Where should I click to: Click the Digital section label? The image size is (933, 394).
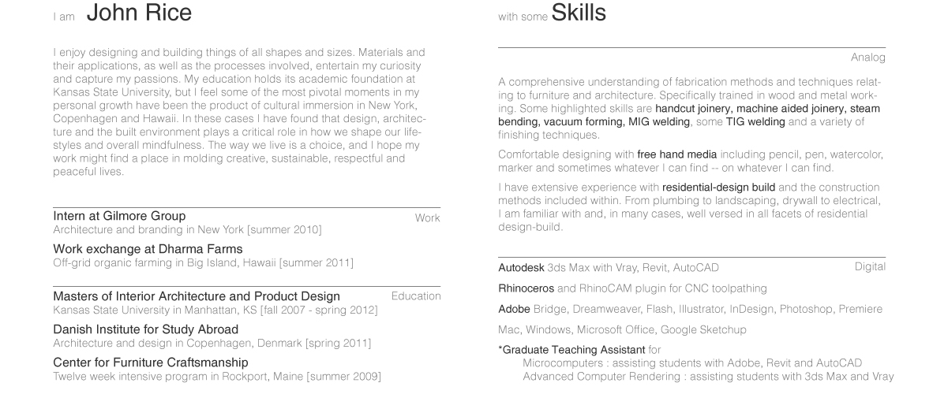click(870, 266)
